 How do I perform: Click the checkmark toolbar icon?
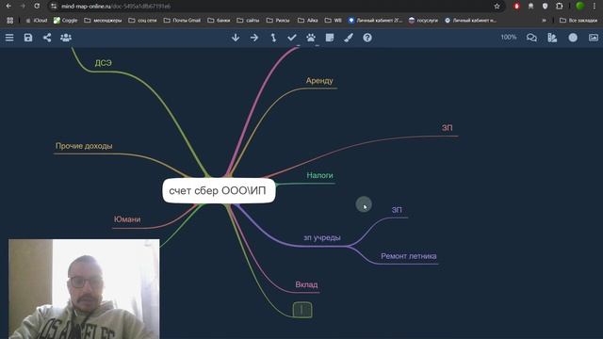292,38
